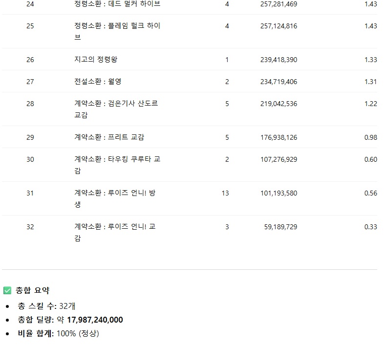Click 계약소환 : 루이즈 언니! 교감 entry

(x=115, y=232)
